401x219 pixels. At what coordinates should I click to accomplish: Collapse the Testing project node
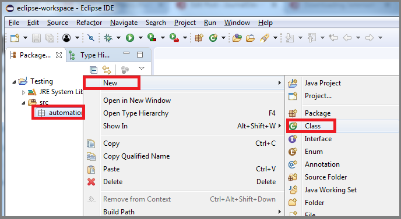pyautogui.click(x=14, y=82)
